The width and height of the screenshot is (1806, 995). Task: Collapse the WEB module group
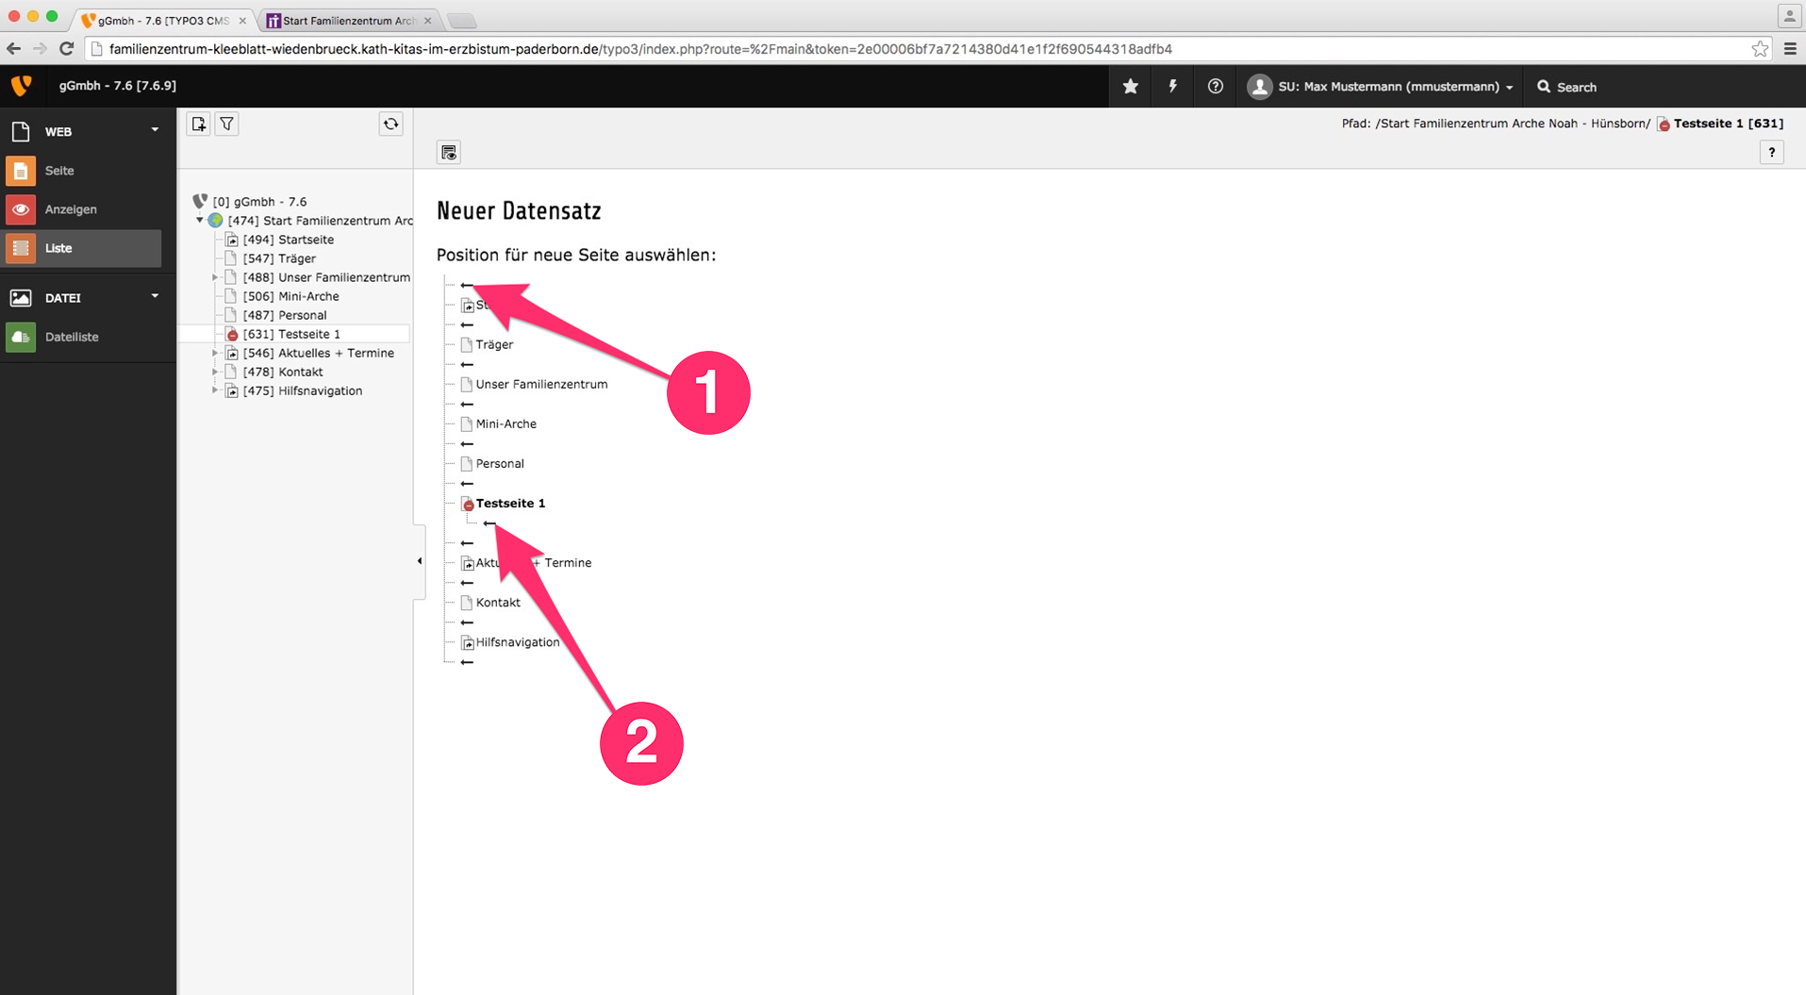pyautogui.click(x=155, y=130)
